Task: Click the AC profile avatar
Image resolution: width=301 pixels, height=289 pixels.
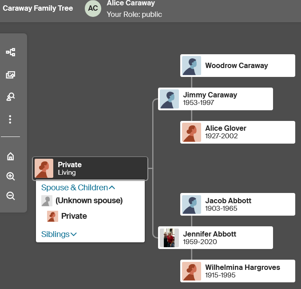Action: [x=93, y=8]
